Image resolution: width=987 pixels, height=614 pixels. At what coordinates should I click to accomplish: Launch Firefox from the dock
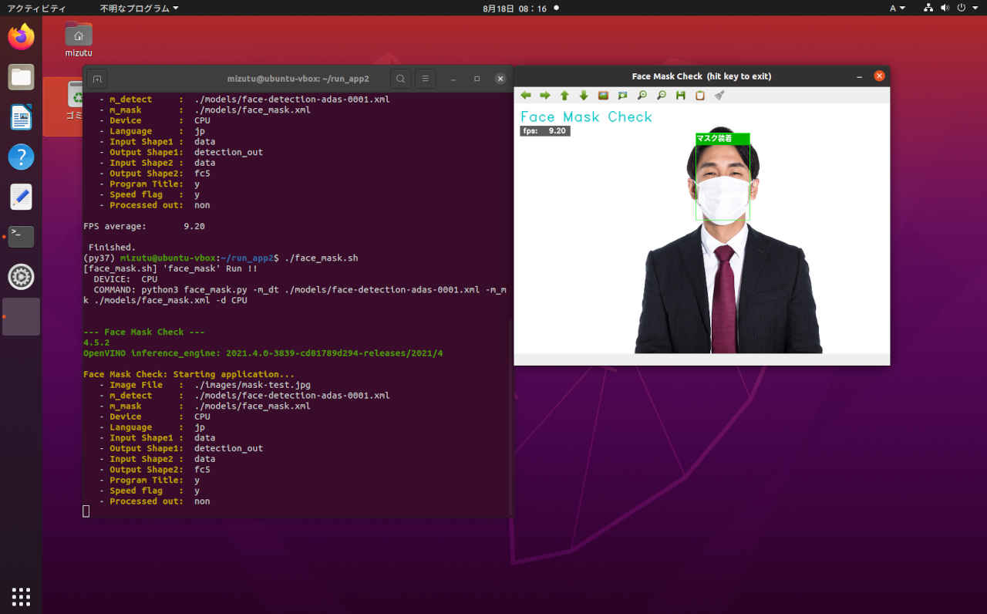(x=21, y=37)
